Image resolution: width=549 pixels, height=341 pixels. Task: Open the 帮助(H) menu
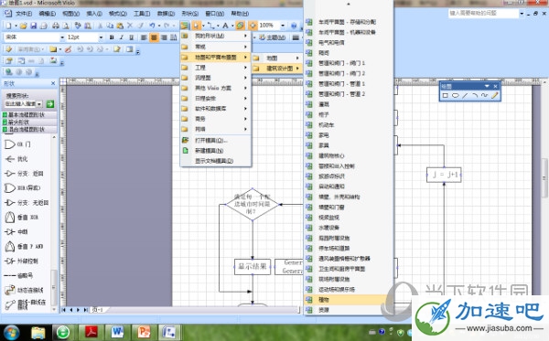coord(240,14)
